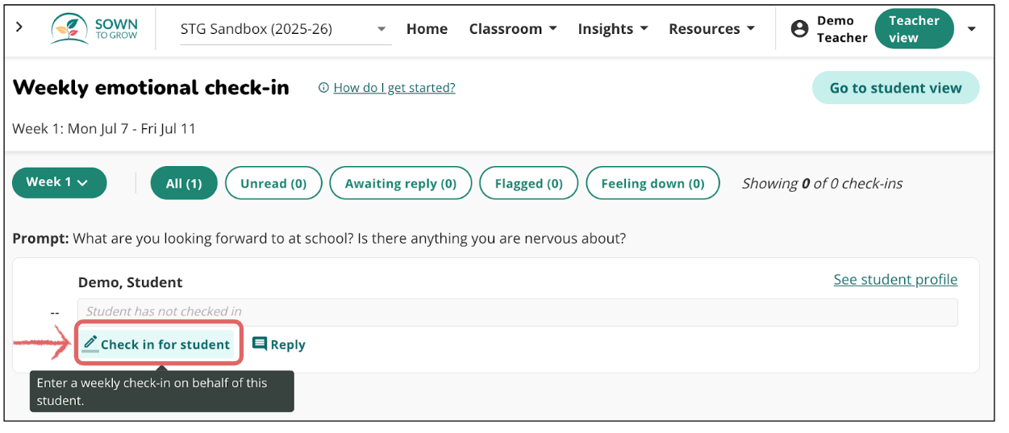
Task: Click the info icon beside How do I get started
Action: pos(323,88)
